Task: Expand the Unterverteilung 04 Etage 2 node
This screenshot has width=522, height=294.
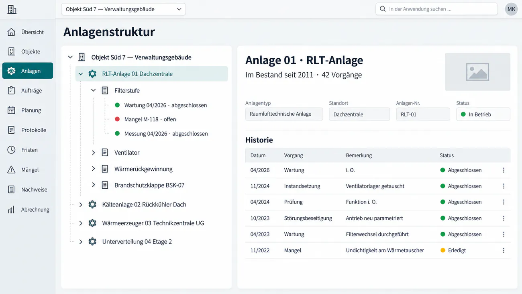Action: tap(81, 242)
